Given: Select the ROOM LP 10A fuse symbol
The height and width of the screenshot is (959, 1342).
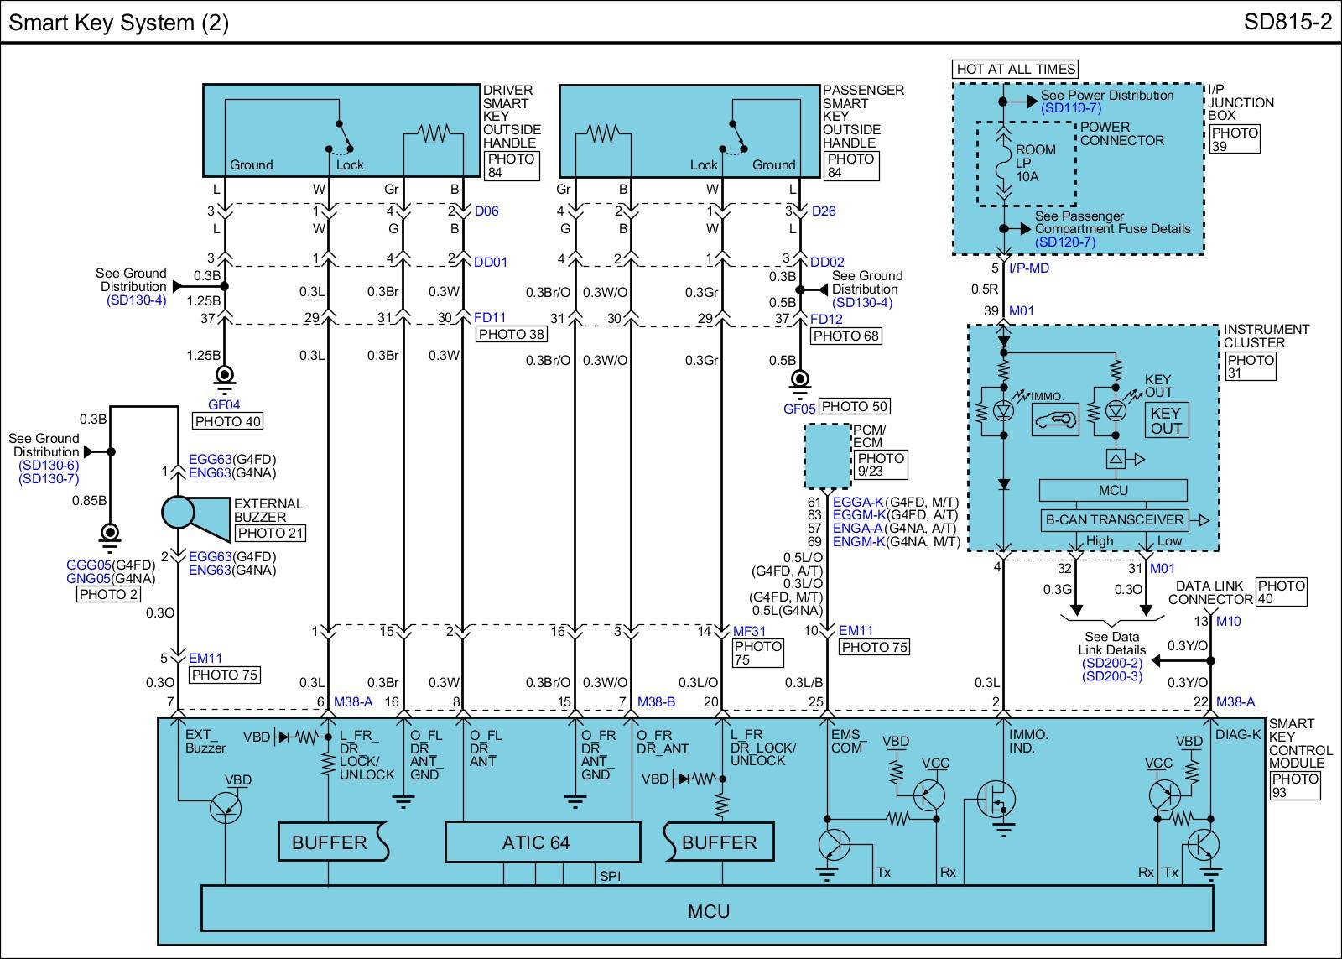Looking at the screenshot, I should [x=1002, y=164].
